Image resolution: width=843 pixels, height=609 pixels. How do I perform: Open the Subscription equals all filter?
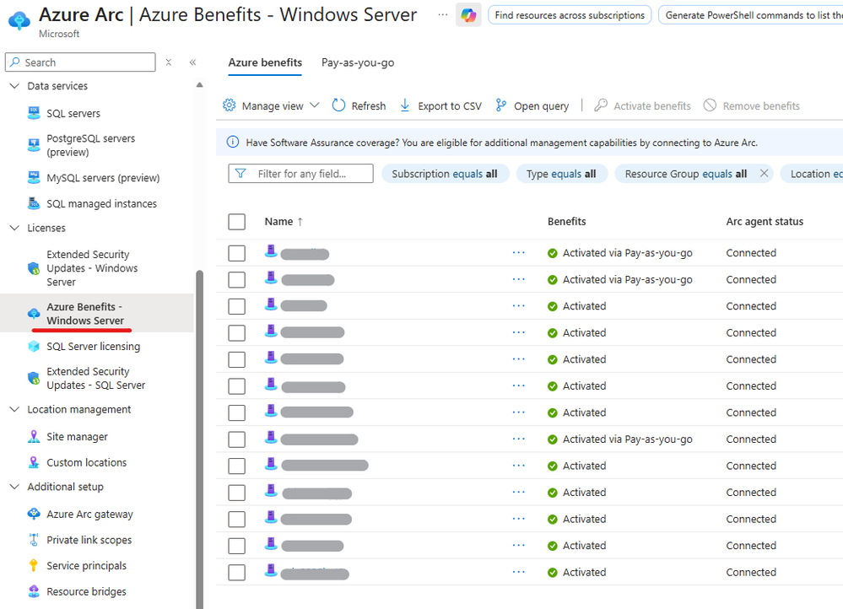point(445,174)
